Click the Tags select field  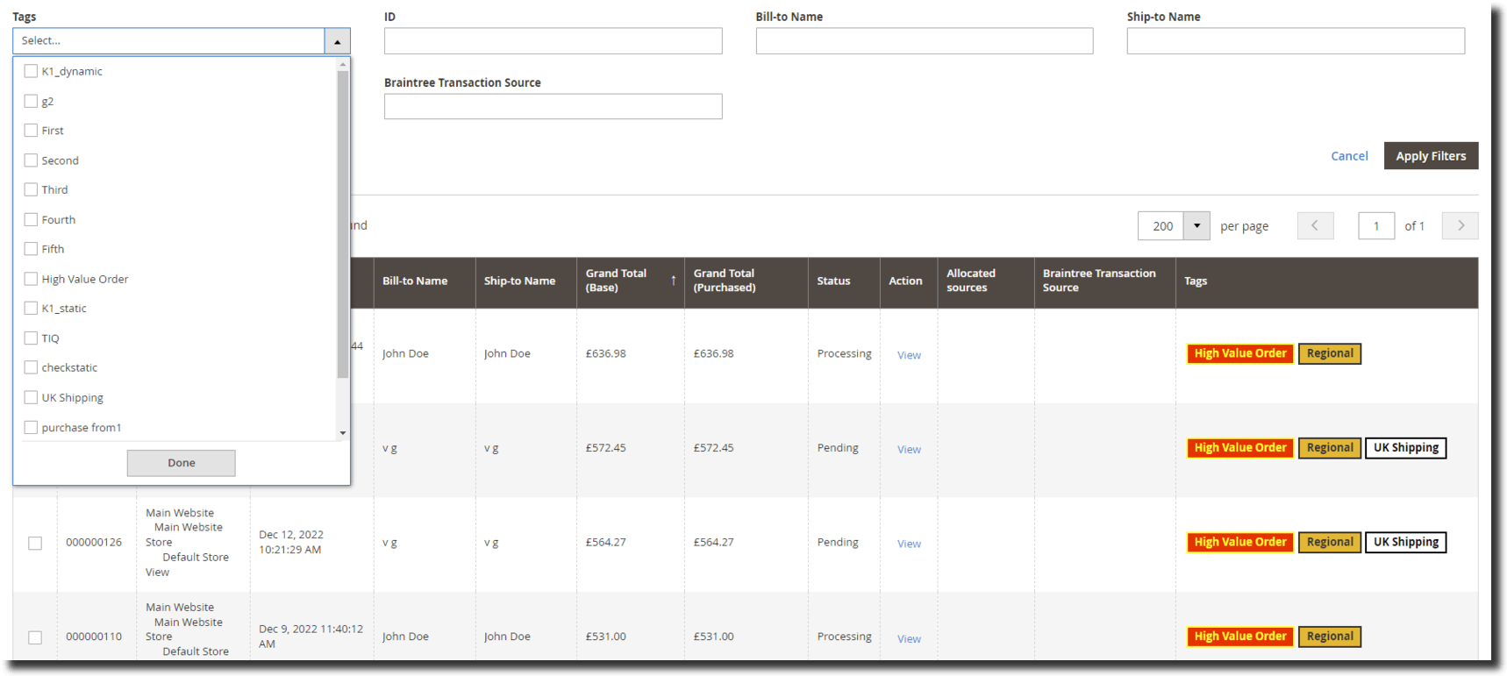(x=168, y=41)
